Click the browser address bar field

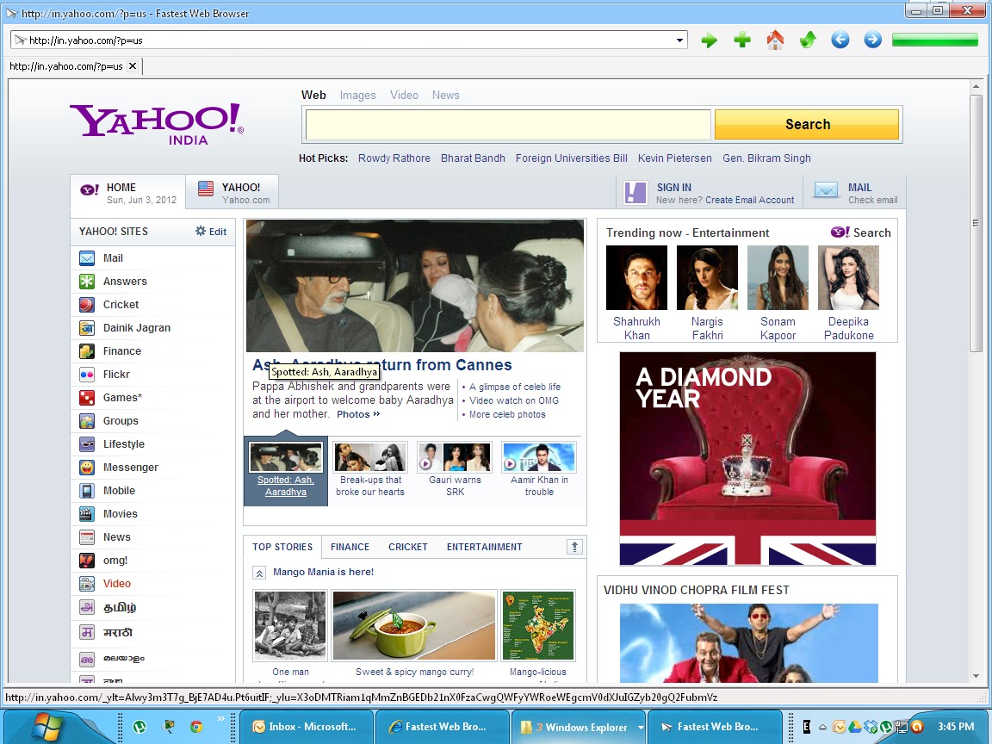click(x=348, y=40)
